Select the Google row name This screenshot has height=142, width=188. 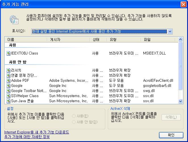(17, 86)
